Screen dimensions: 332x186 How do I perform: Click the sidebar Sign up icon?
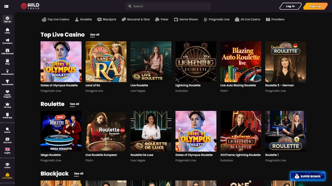(7, 19)
